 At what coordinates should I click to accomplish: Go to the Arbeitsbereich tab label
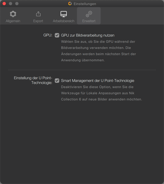(64, 21)
